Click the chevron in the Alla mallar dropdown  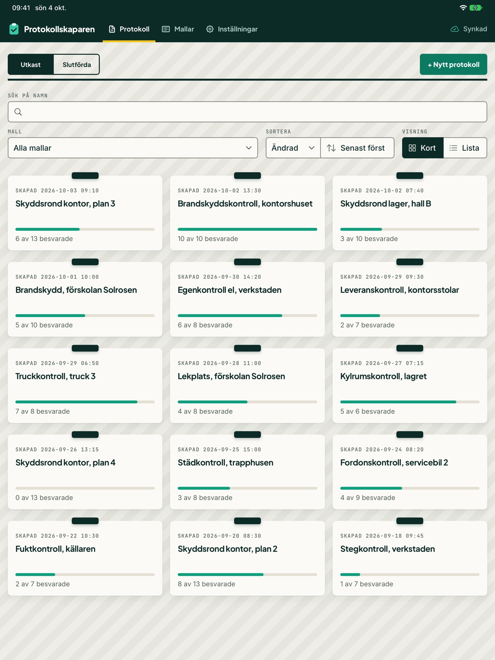click(x=249, y=148)
